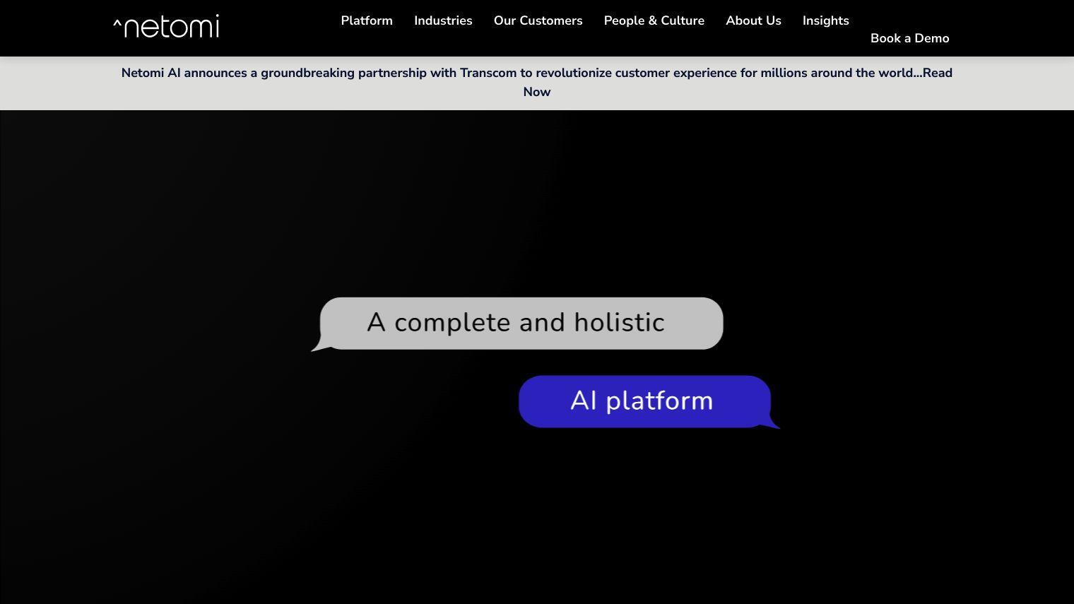
Task: Open the About Us menu
Action: [753, 20]
